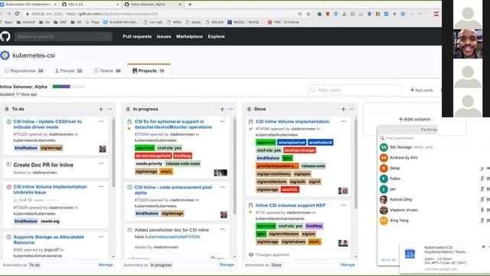490x276 pixels.
Task: Open a new browser tab
Action: pos(190,5)
